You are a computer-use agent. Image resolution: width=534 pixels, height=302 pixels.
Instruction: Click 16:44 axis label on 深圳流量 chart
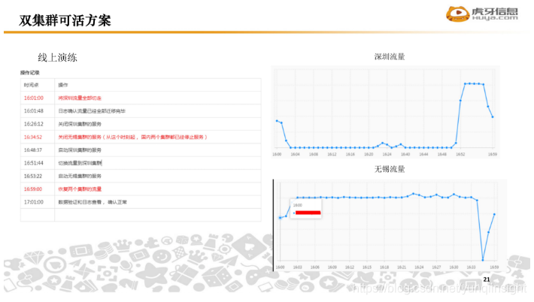tap(423, 154)
